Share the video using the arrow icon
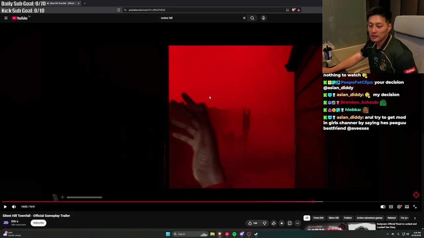This screenshot has width=424, height=238. 274,223
